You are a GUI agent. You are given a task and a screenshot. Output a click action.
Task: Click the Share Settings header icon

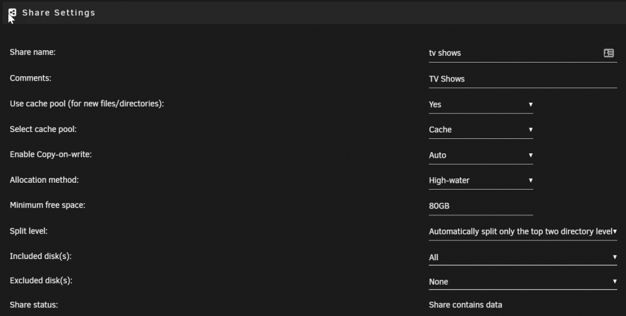[x=13, y=13]
